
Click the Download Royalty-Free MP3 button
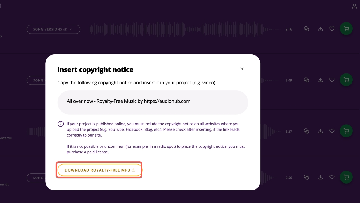pos(99,170)
